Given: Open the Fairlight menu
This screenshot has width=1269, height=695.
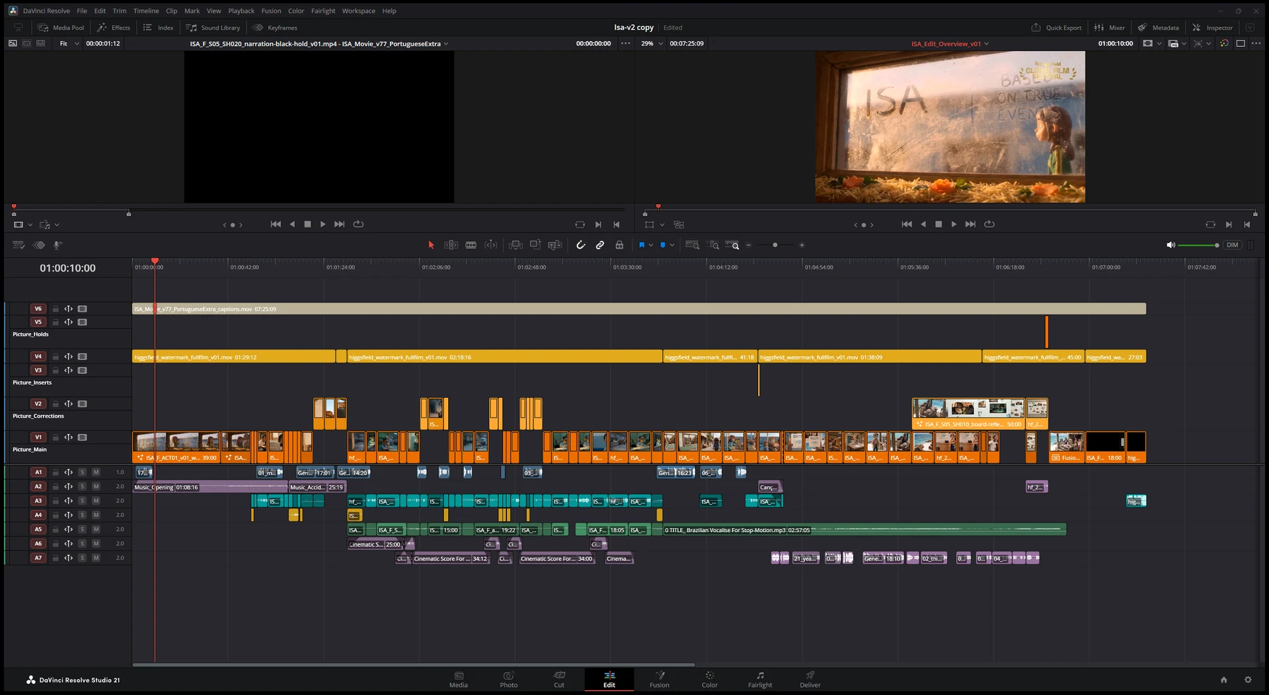Looking at the screenshot, I should [x=323, y=11].
